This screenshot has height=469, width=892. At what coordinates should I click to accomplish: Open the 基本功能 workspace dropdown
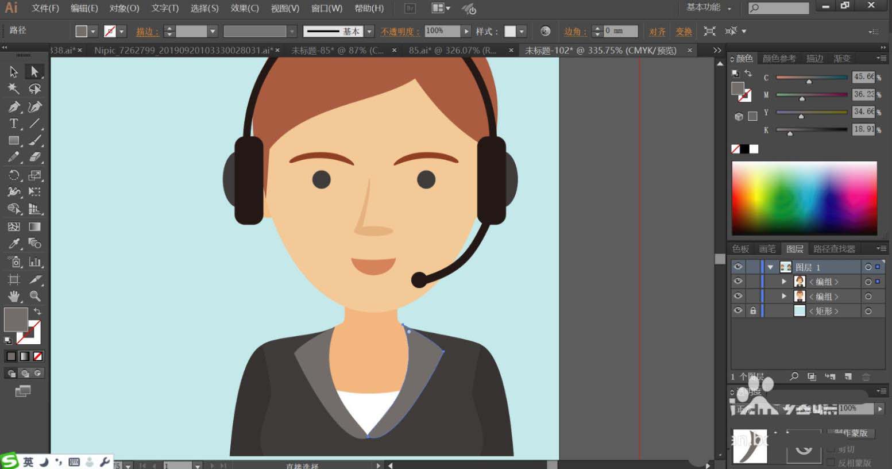click(x=709, y=8)
